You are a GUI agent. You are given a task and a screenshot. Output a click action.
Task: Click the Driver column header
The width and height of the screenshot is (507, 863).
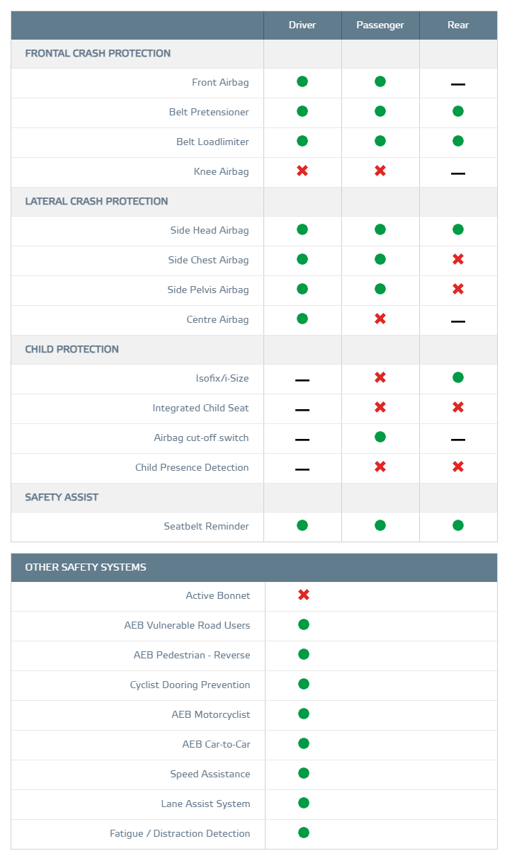coord(302,25)
